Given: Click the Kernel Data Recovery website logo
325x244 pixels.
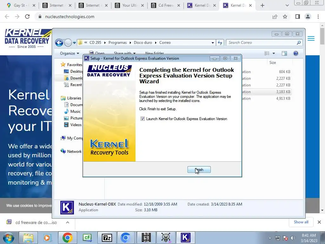Looking at the screenshot, I should (28, 38).
